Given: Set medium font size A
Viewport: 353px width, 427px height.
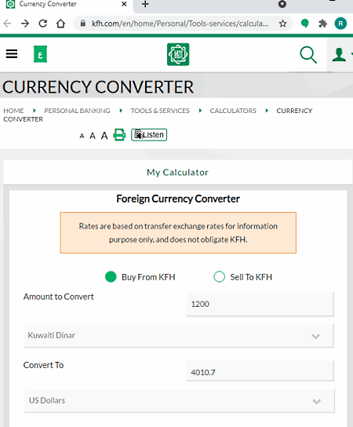Looking at the screenshot, I should [93, 136].
